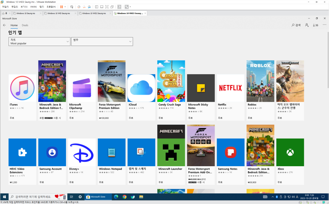Screen dimensions: 329x204
Task: Expand the 범주 category dropdown
Action: pyautogui.click(x=102, y=41)
